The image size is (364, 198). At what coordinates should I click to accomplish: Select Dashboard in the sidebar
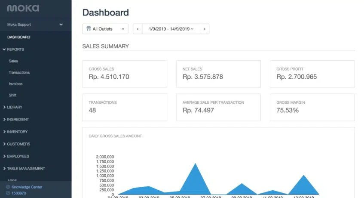click(18, 37)
